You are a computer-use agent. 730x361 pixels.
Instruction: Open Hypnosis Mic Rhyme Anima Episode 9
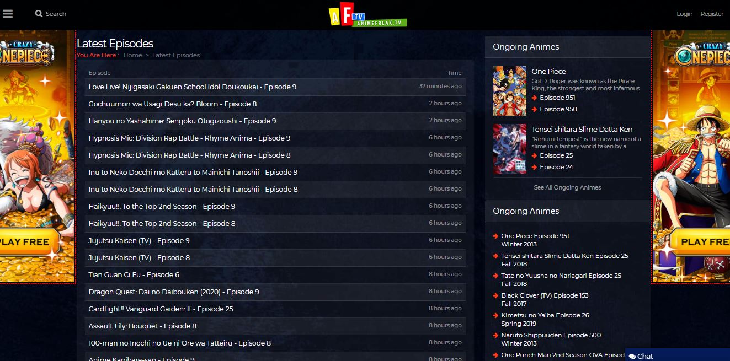(189, 138)
